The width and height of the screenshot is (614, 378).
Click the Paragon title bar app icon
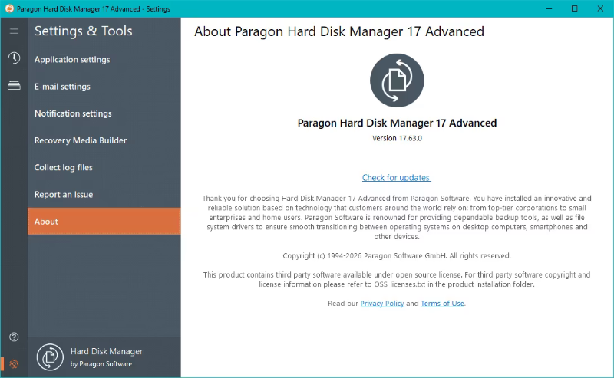tap(9, 8)
